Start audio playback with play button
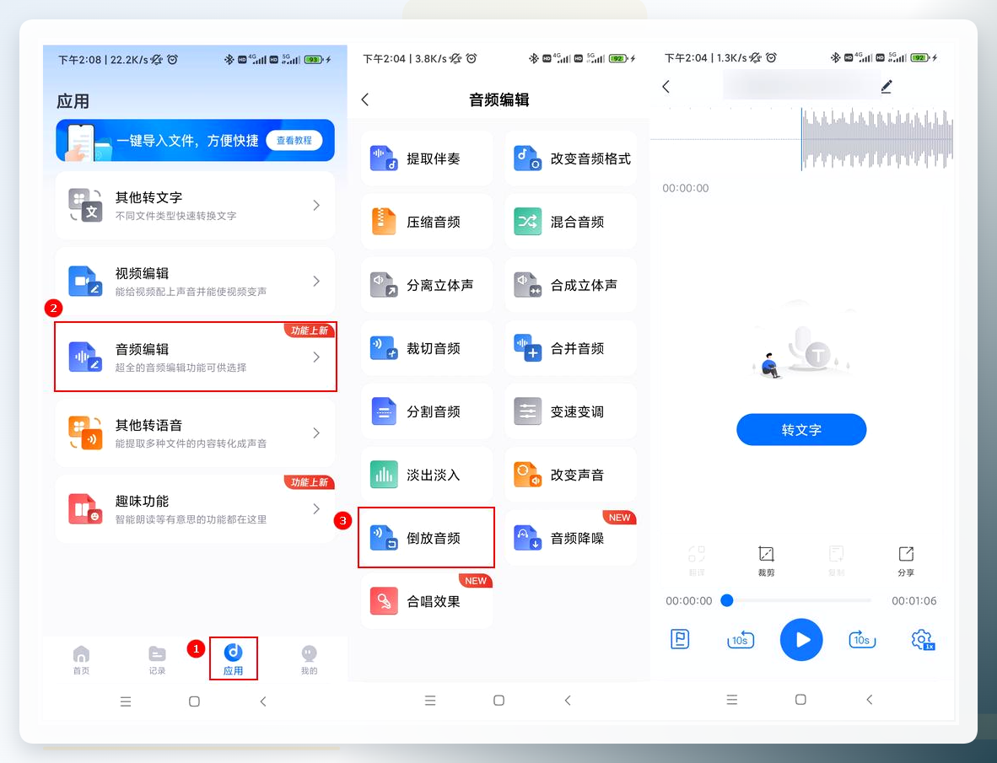Screen dimensions: 997x763 (801, 640)
